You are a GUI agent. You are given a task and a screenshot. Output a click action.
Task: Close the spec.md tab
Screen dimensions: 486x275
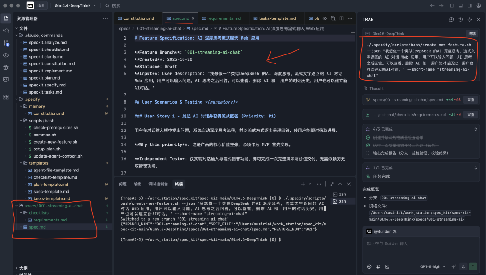(193, 18)
